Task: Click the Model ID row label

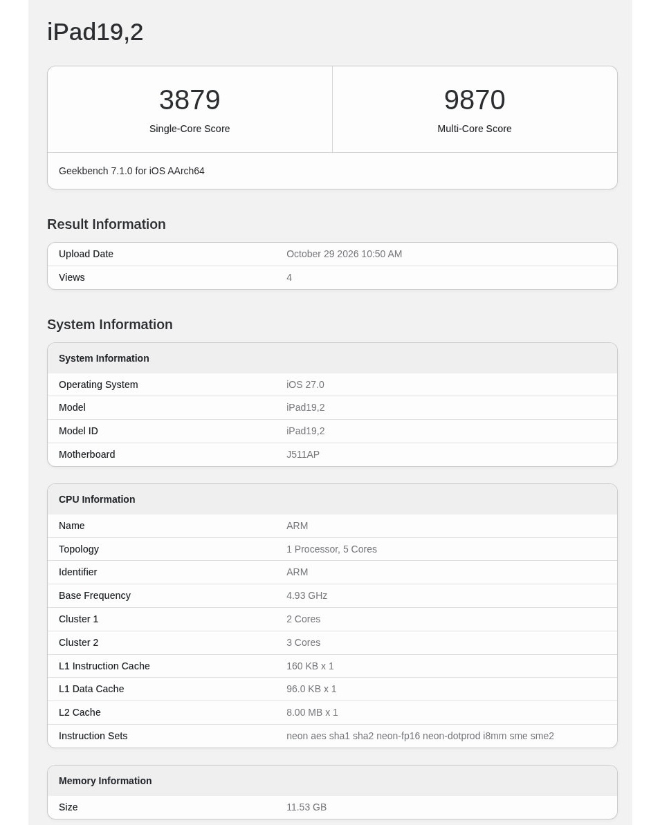Action: coord(78,431)
